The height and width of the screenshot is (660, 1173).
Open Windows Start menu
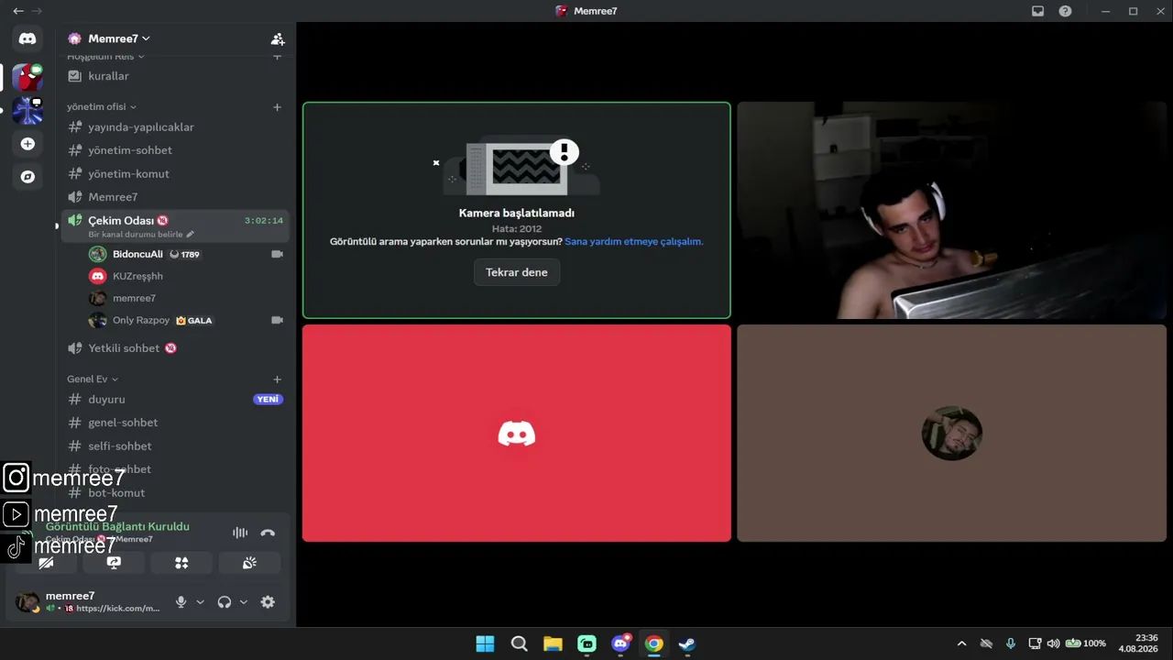(485, 643)
